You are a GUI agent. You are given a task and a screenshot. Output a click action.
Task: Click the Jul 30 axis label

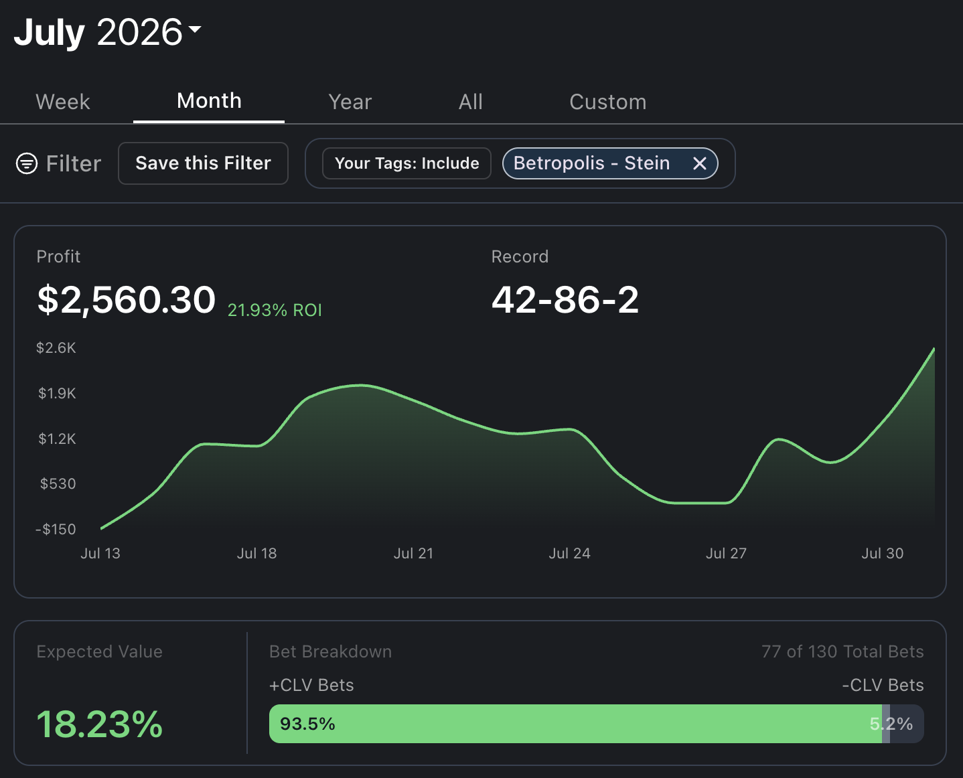point(883,553)
